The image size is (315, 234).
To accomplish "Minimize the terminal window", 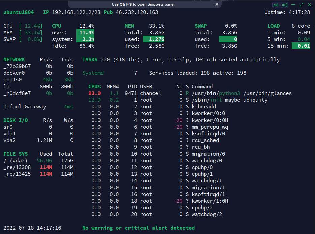I will (293, 5).
